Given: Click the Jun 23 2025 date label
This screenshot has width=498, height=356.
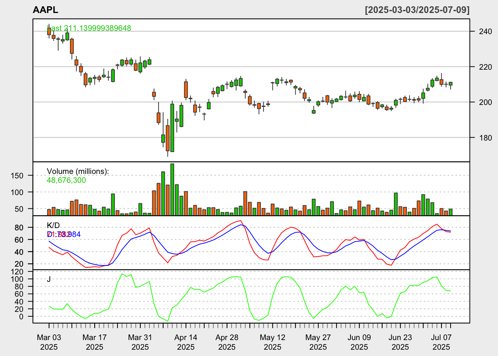Looking at the screenshot, I should 400,342.
